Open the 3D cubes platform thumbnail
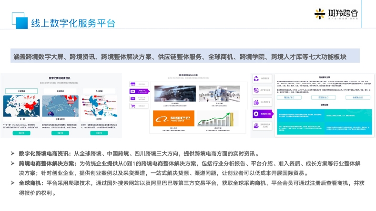 [219, 94]
